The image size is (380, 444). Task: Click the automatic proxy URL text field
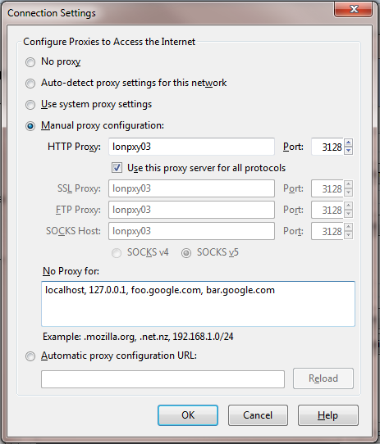point(163,379)
